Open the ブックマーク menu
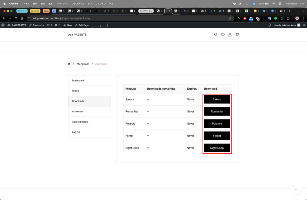This screenshot has width=307, height=200. (62, 4)
